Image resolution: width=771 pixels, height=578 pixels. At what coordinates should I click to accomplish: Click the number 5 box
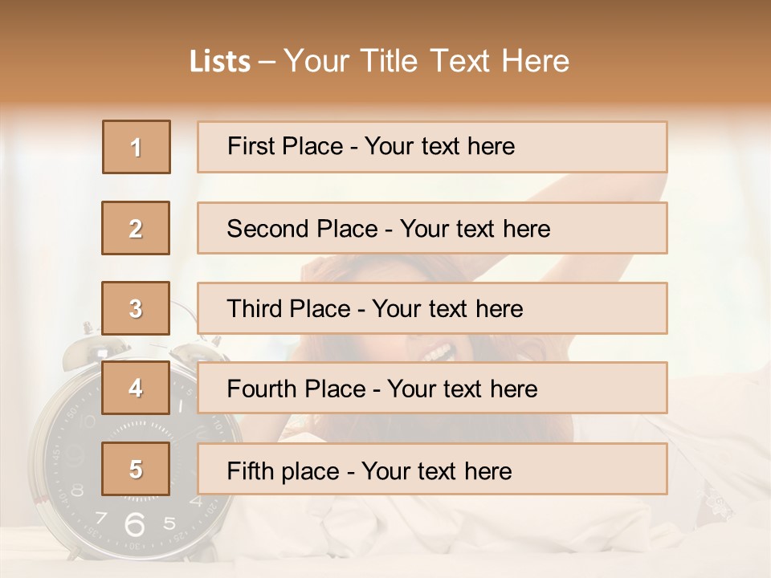pos(136,469)
